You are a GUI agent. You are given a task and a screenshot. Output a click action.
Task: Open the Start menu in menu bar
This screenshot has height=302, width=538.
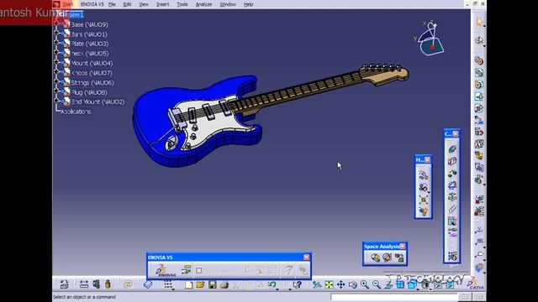(x=67, y=4)
